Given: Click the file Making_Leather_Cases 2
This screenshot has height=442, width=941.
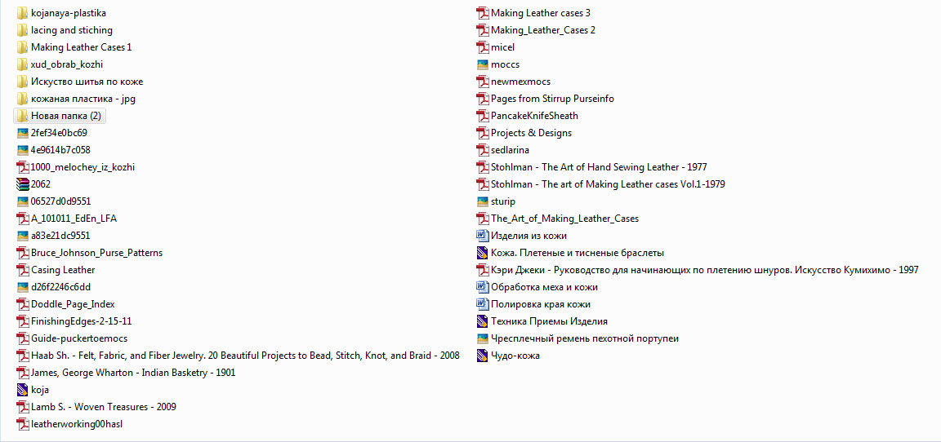Looking at the screenshot, I should click(543, 30).
